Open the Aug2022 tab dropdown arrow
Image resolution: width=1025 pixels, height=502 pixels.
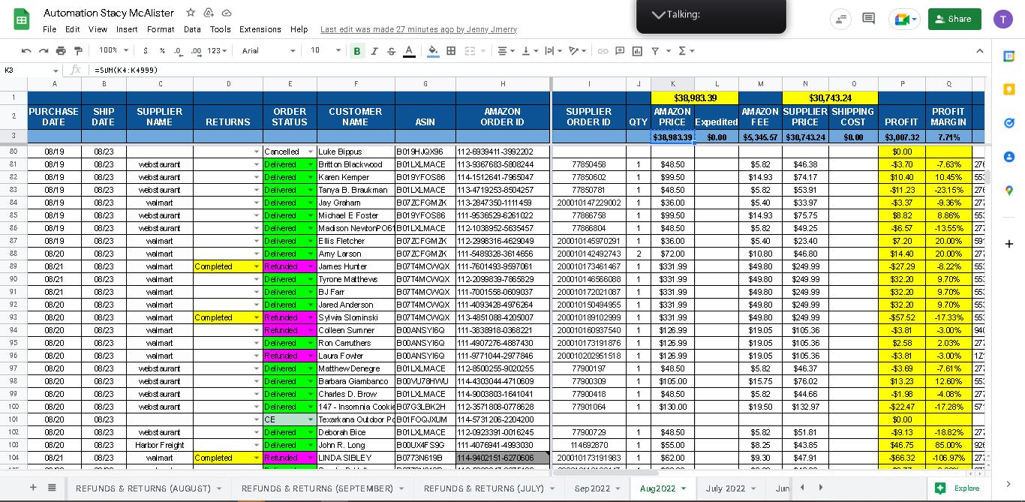point(683,488)
